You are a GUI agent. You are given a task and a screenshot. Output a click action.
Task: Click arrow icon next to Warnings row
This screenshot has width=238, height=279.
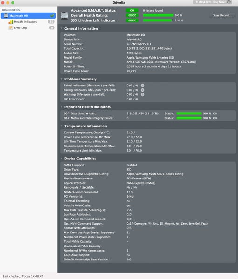(143, 94)
